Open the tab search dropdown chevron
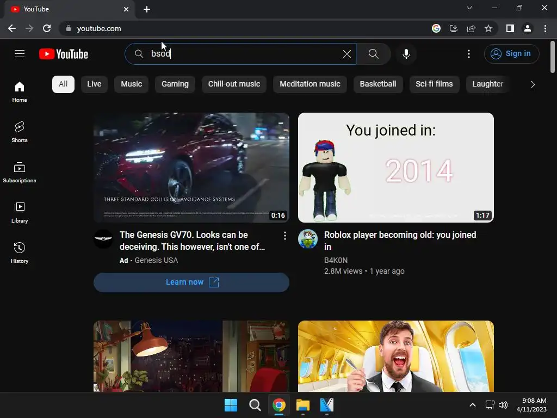 click(469, 8)
